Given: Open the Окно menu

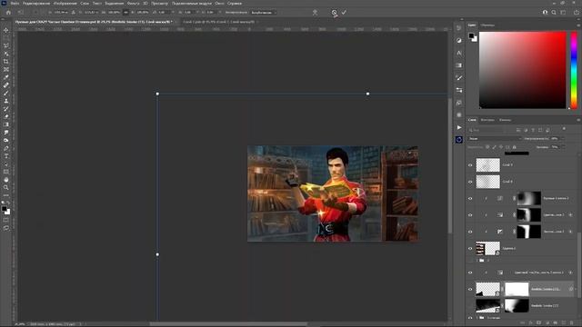Looking at the screenshot, I should coord(219,4).
